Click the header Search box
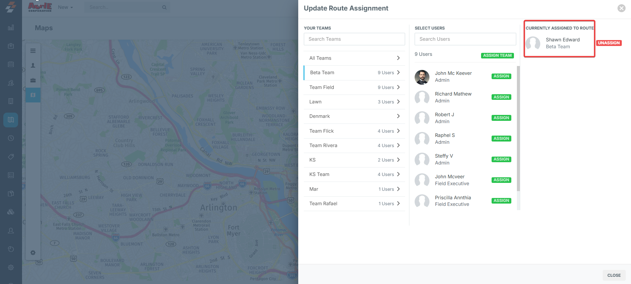Screen dimensions: 631x284 point(127,7)
